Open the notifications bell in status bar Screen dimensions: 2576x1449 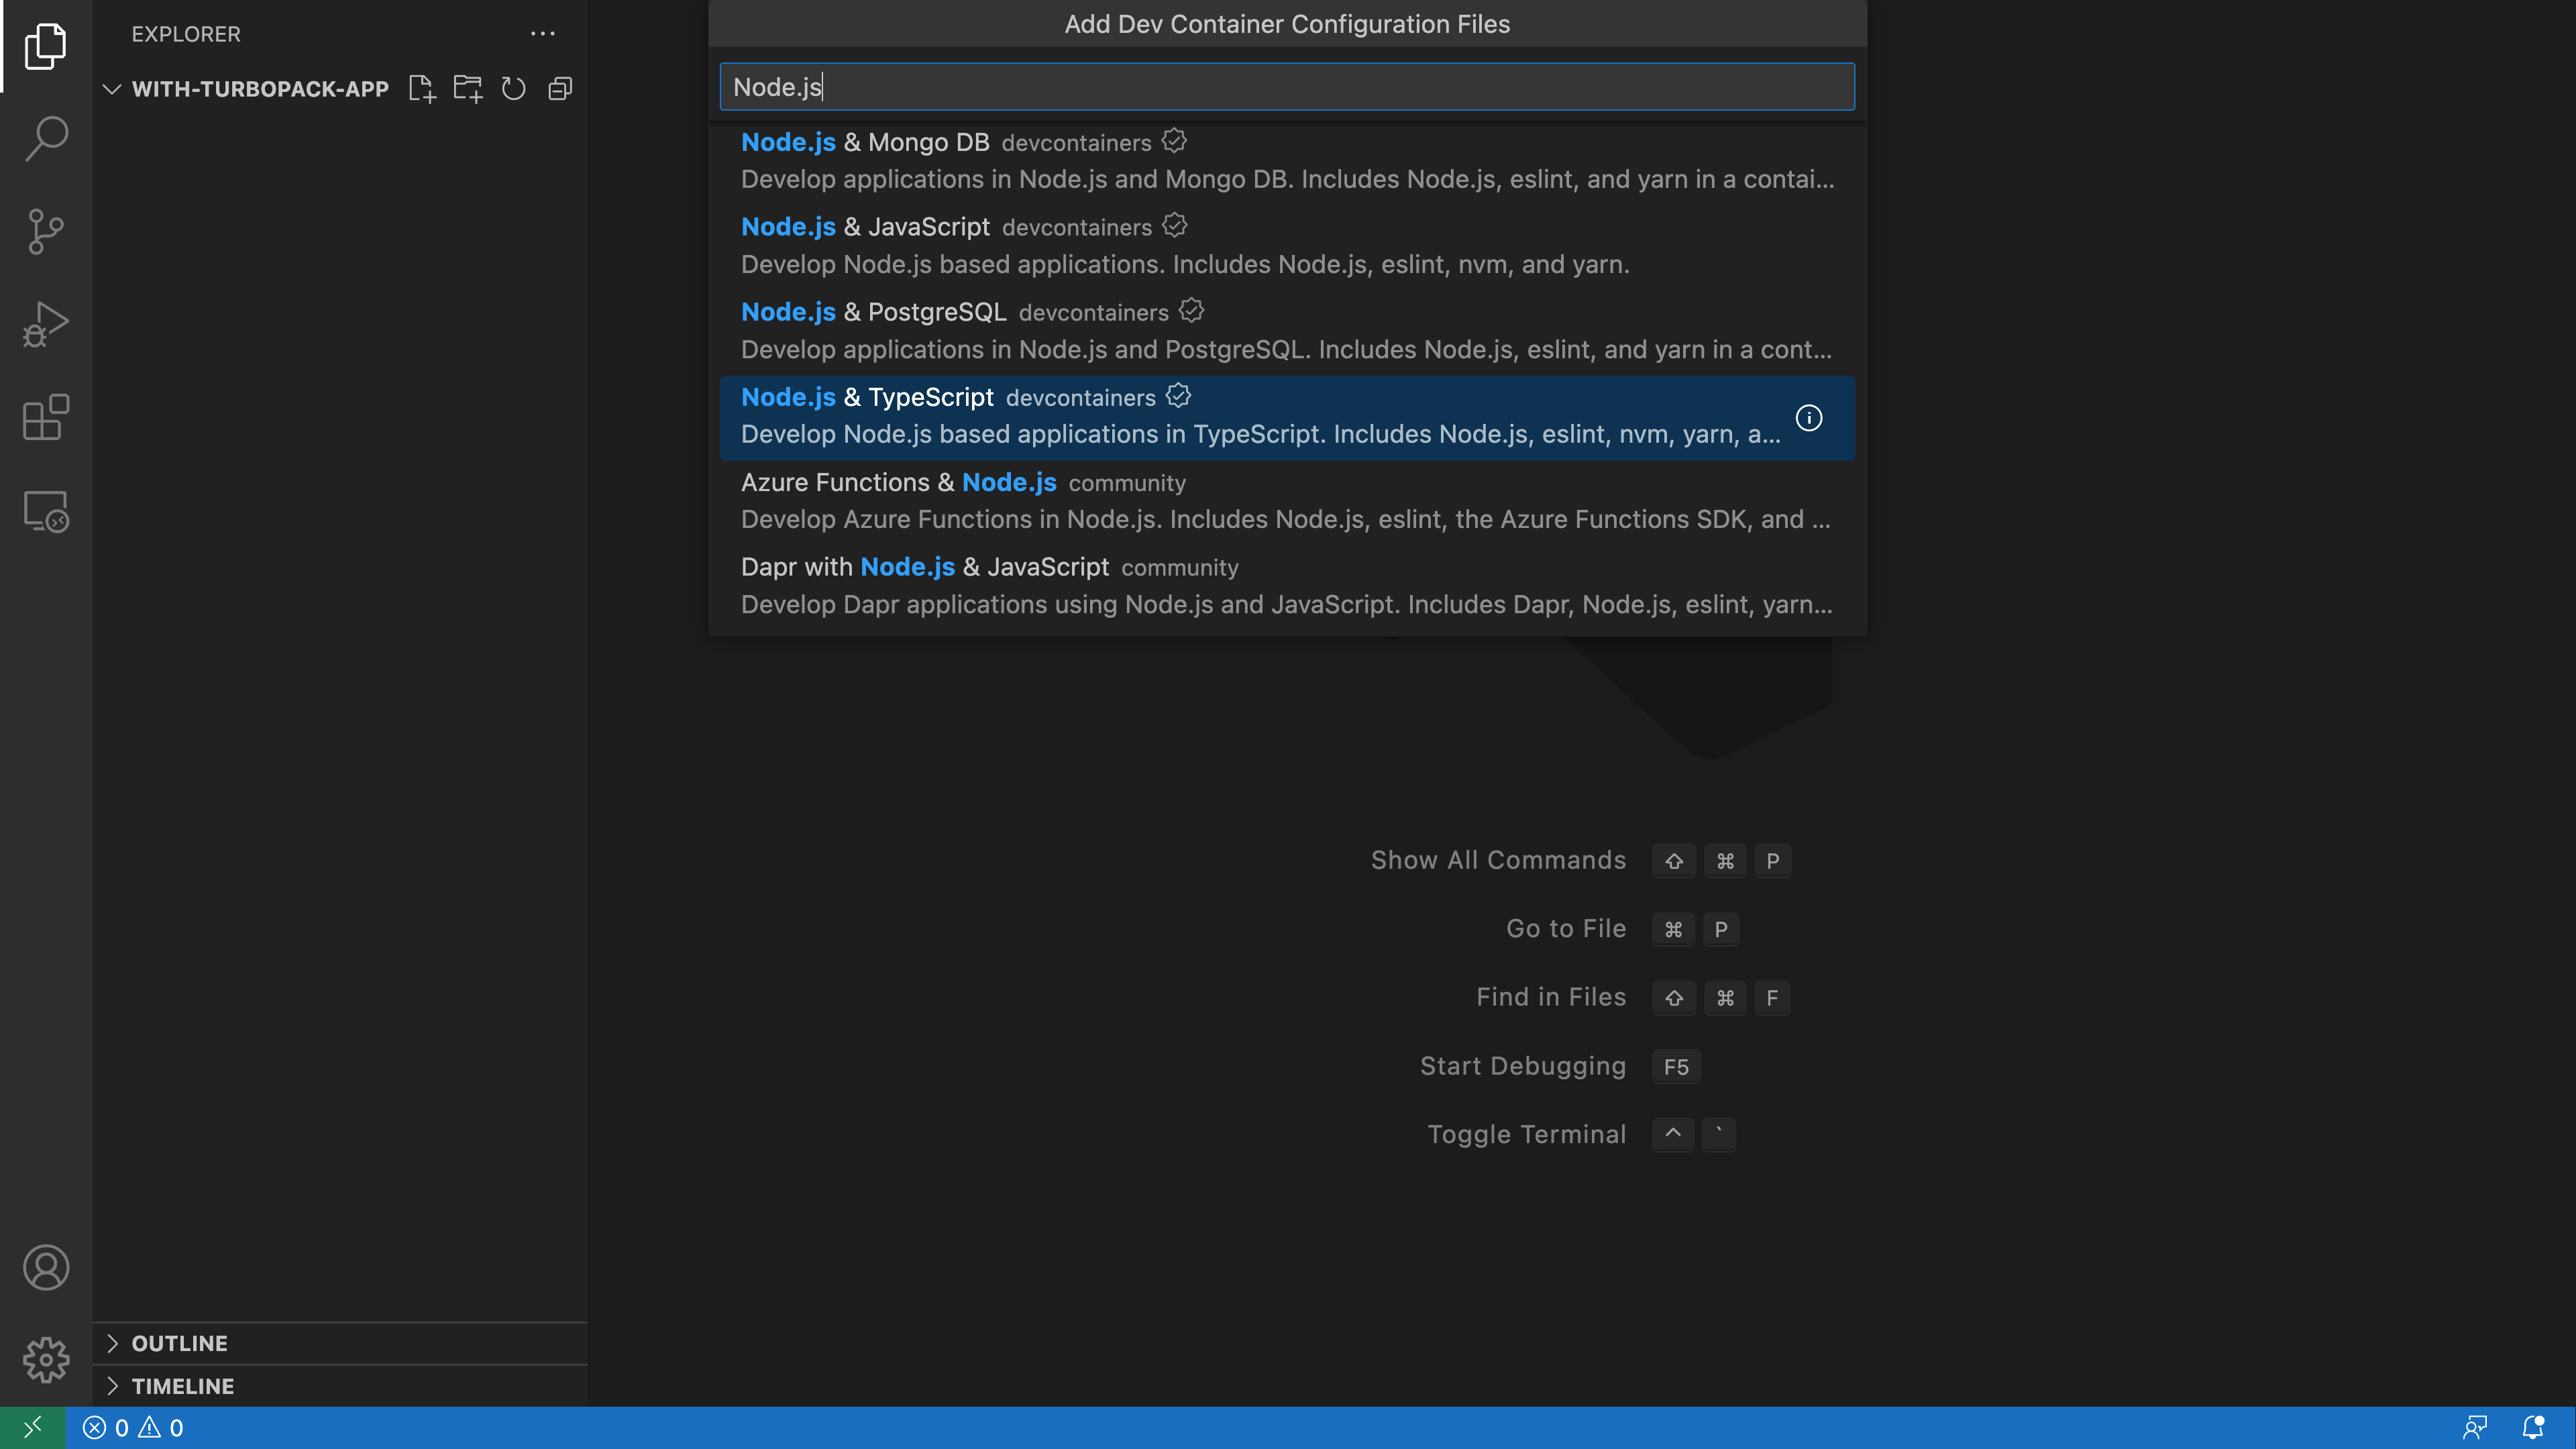(2533, 1427)
